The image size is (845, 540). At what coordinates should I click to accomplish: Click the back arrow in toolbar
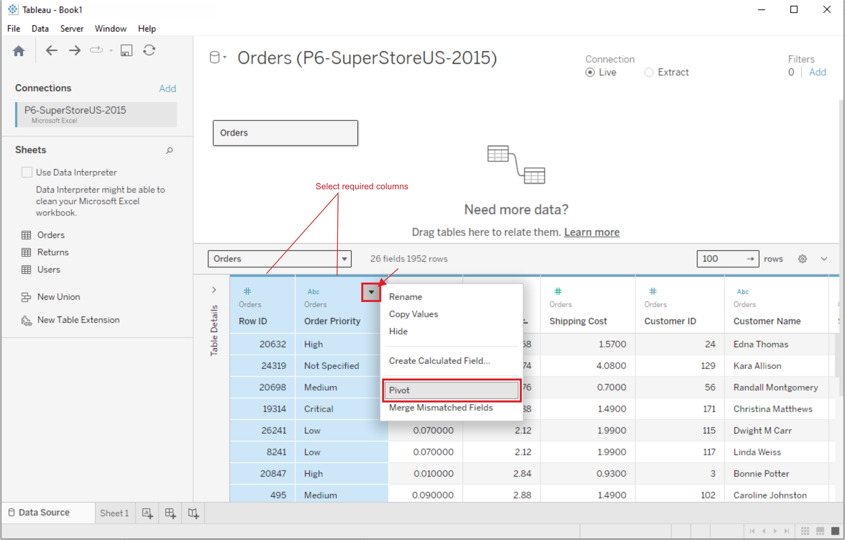(x=51, y=50)
